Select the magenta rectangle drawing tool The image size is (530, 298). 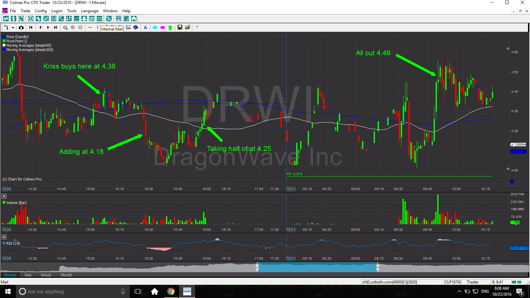163,27
